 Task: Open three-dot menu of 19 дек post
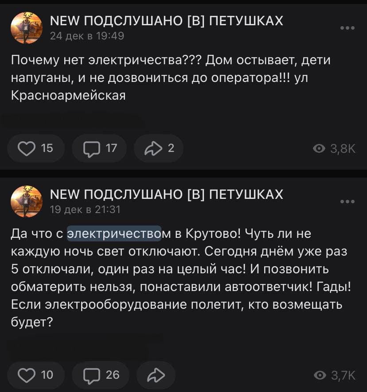347,202
